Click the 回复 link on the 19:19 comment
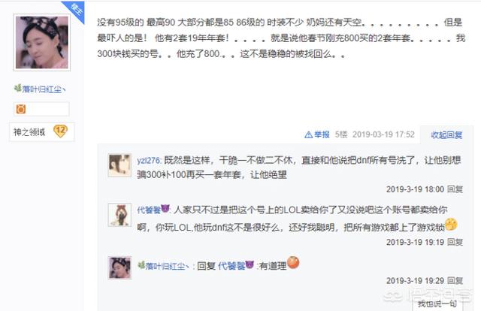The image size is (481, 311). coord(455,242)
